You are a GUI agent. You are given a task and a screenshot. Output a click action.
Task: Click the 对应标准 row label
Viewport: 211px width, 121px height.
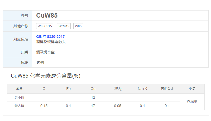pyautogui.click(x=21, y=39)
